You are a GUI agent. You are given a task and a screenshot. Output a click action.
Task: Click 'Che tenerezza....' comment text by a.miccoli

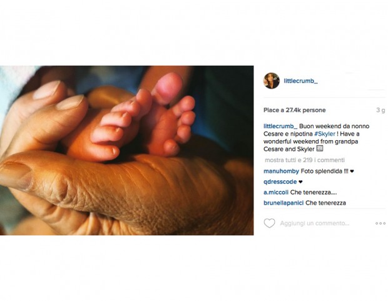point(314,192)
